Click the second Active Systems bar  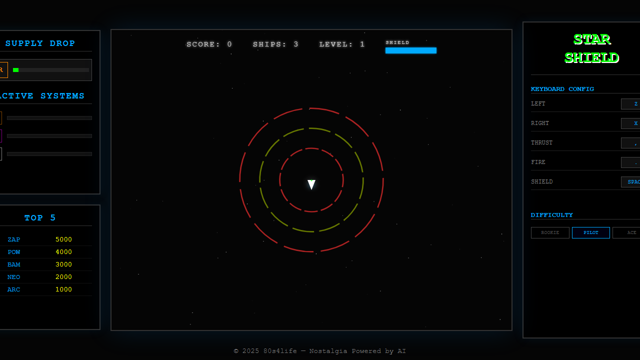coord(49,136)
